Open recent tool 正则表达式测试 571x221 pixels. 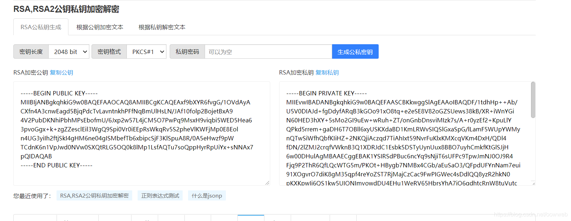[160, 195]
